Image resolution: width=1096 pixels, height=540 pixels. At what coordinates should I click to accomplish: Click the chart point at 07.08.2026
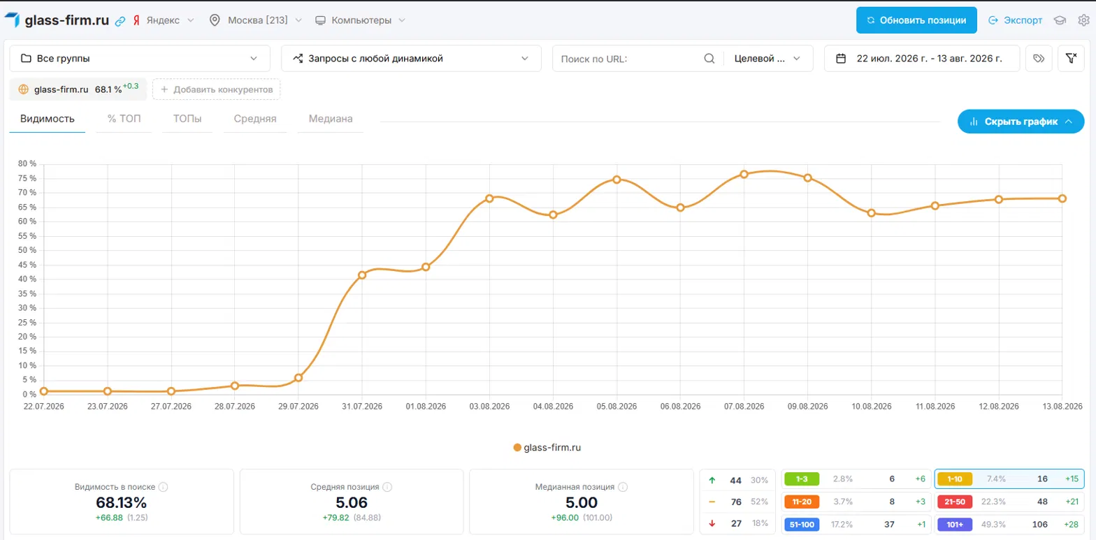(744, 174)
